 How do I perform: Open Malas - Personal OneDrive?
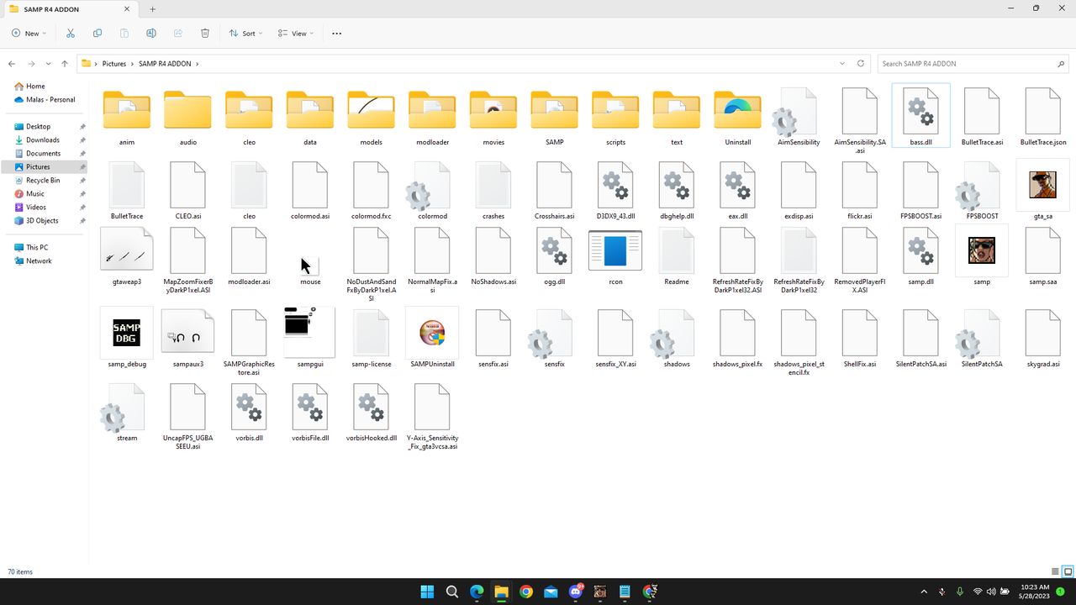(50, 100)
